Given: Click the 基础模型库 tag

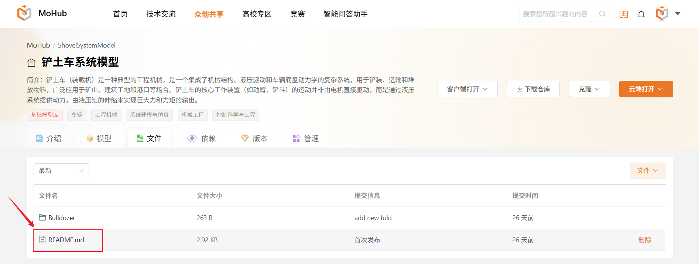Looking at the screenshot, I should 45,115.
